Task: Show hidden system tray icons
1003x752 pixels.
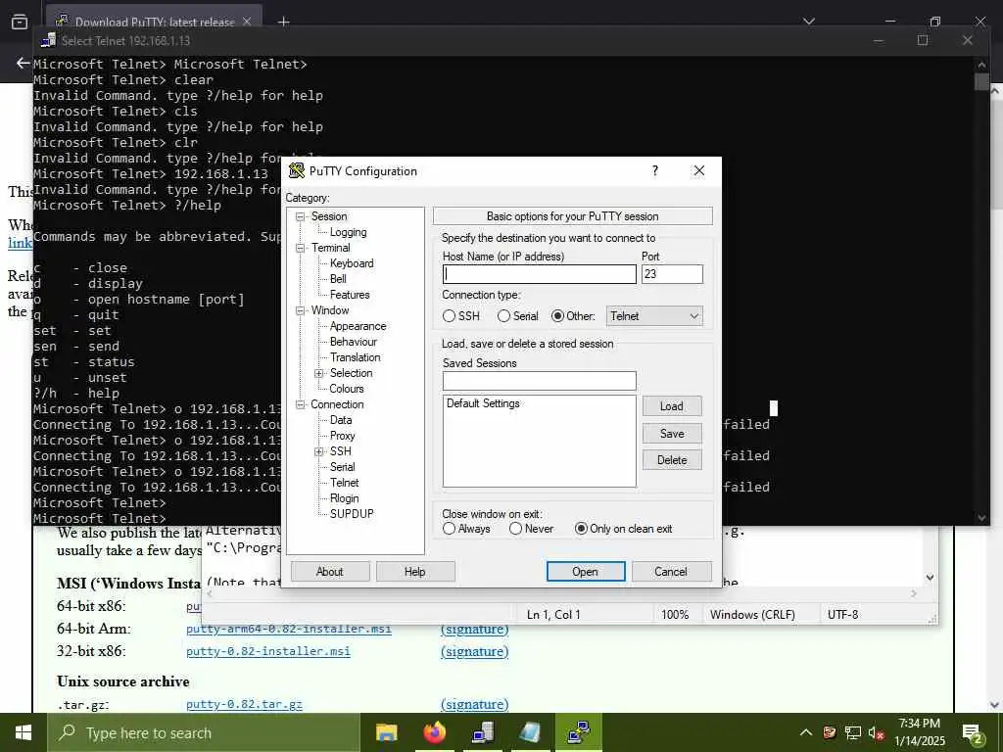Action: tap(806, 732)
